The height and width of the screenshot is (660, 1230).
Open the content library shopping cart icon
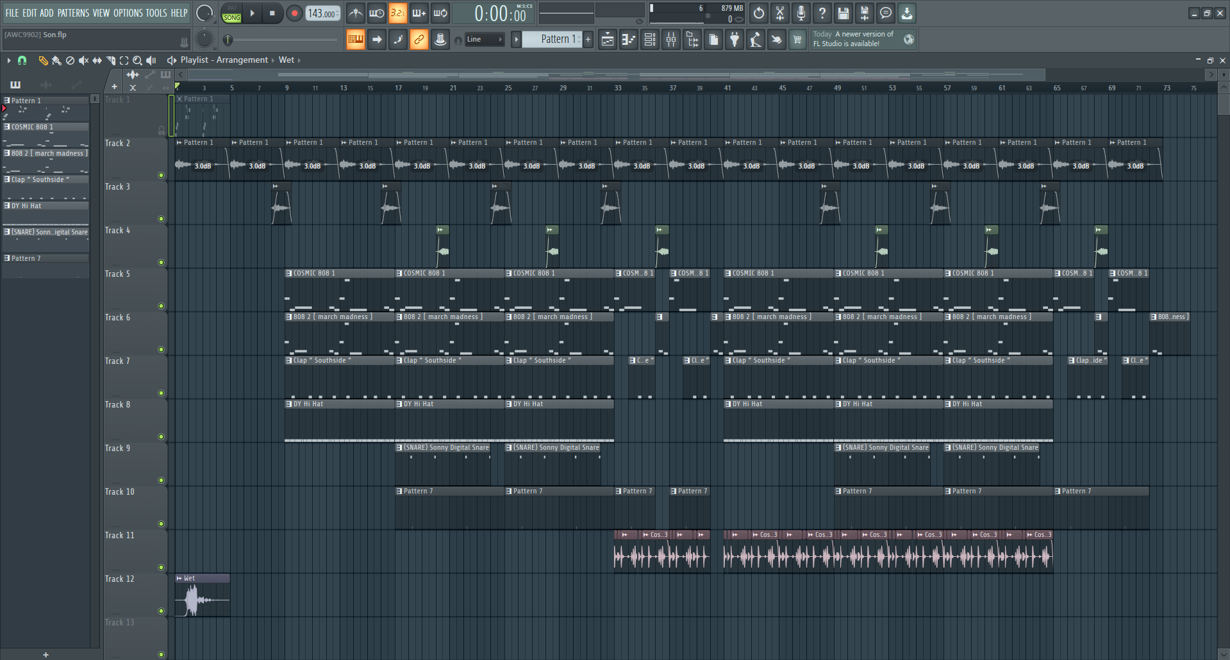797,40
